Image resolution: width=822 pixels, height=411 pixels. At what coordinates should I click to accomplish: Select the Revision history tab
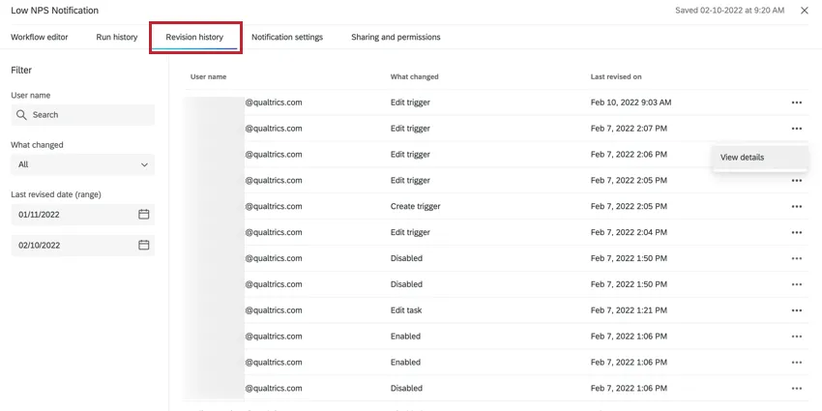(x=194, y=38)
